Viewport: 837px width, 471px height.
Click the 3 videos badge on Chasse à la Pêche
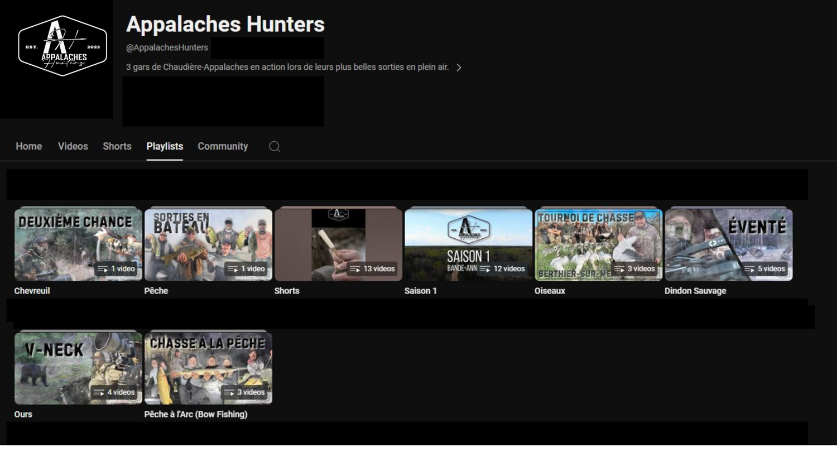(244, 392)
